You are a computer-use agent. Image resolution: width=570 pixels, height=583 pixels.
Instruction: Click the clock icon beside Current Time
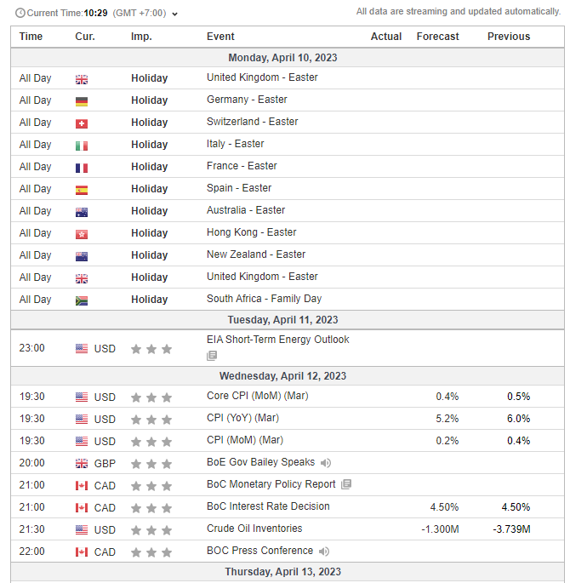tap(20, 13)
